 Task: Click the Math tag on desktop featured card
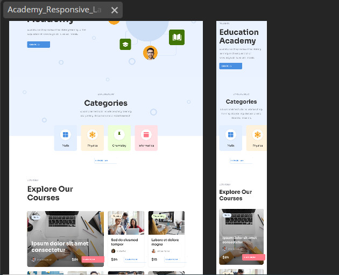point(36,218)
